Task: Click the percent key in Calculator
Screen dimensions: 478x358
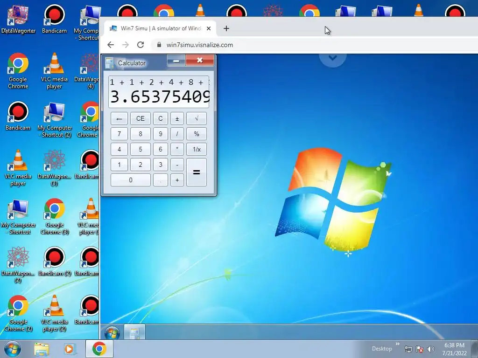Action: pos(197,134)
